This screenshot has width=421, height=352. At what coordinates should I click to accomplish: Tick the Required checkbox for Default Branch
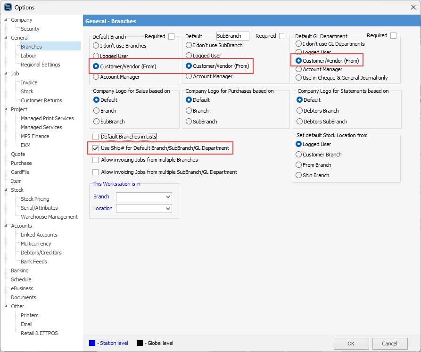point(172,36)
